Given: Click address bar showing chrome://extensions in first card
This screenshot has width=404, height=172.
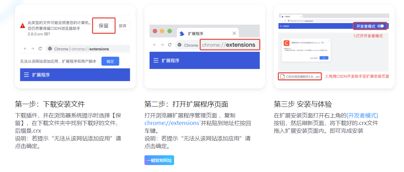Looking at the screenshot, I should [x=88, y=49].
